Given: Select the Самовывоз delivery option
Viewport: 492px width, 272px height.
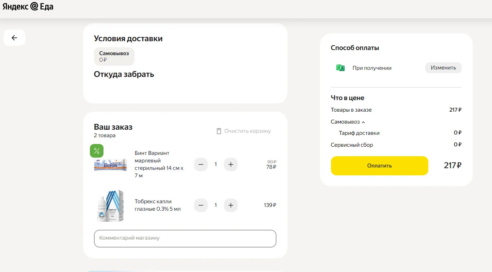Looking at the screenshot, I should [x=114, y=57].
